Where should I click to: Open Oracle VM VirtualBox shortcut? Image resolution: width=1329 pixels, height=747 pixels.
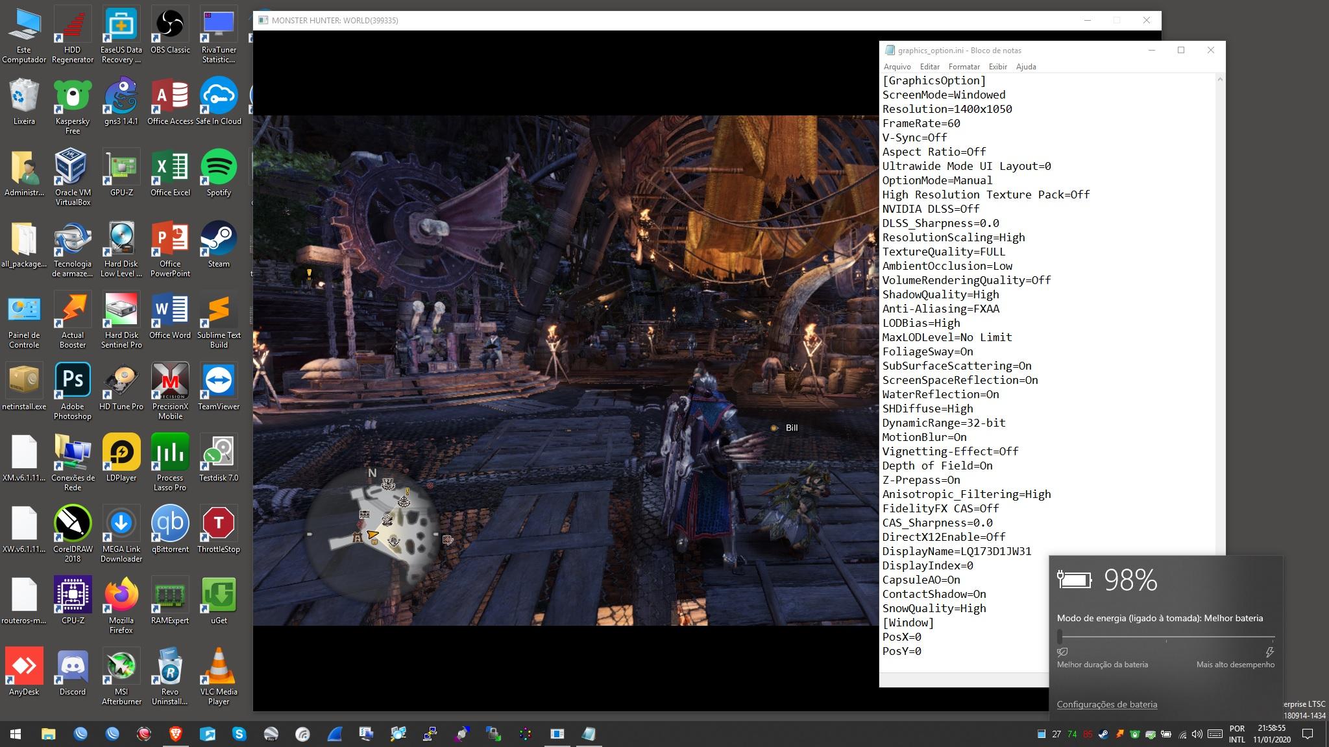coord(73,176)
